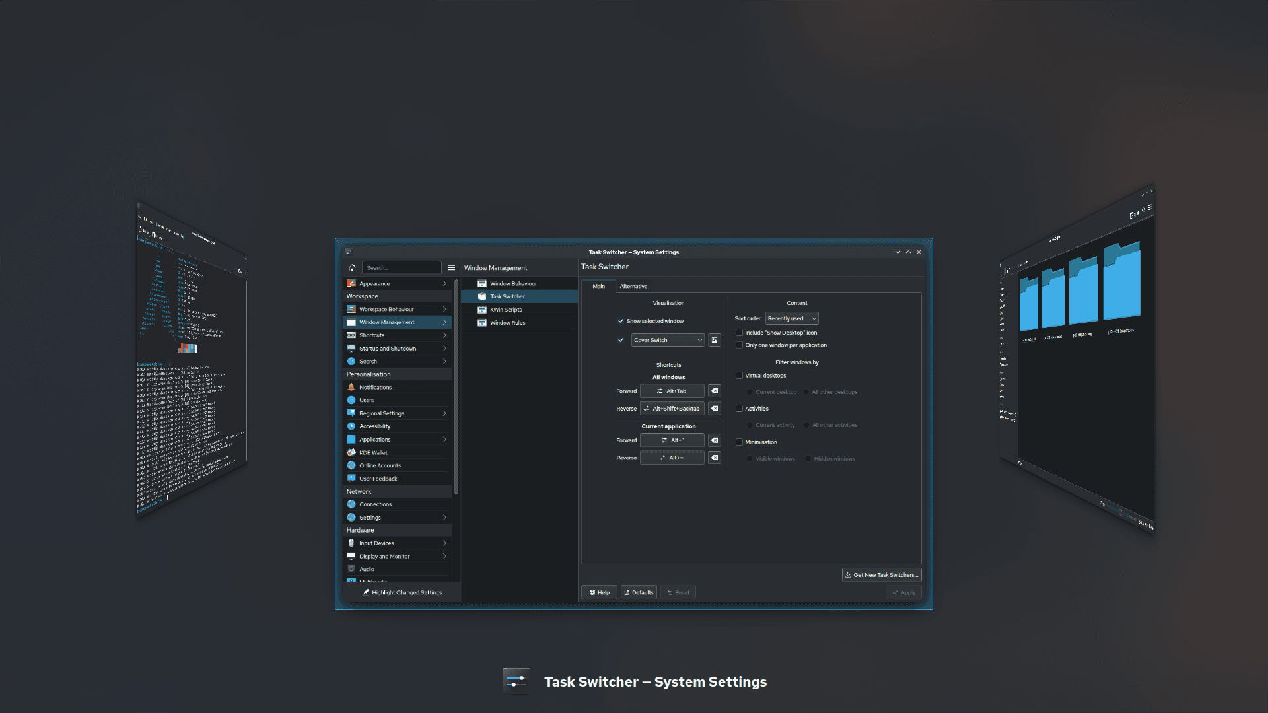Viewport: 1268px width, 713px height.
Task: Click the Window Rules icon
Action: click(x=482, y=323)
